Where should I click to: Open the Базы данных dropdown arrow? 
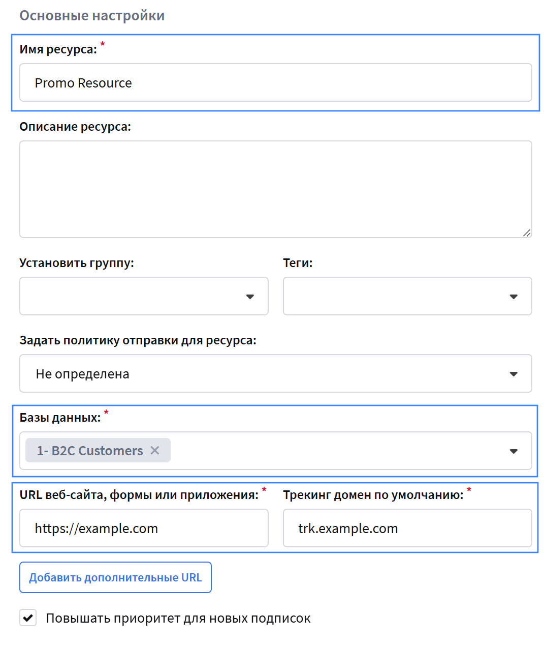tap(514, 451)
